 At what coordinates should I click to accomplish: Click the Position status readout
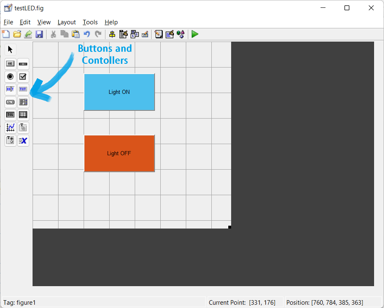click(325, 303)
